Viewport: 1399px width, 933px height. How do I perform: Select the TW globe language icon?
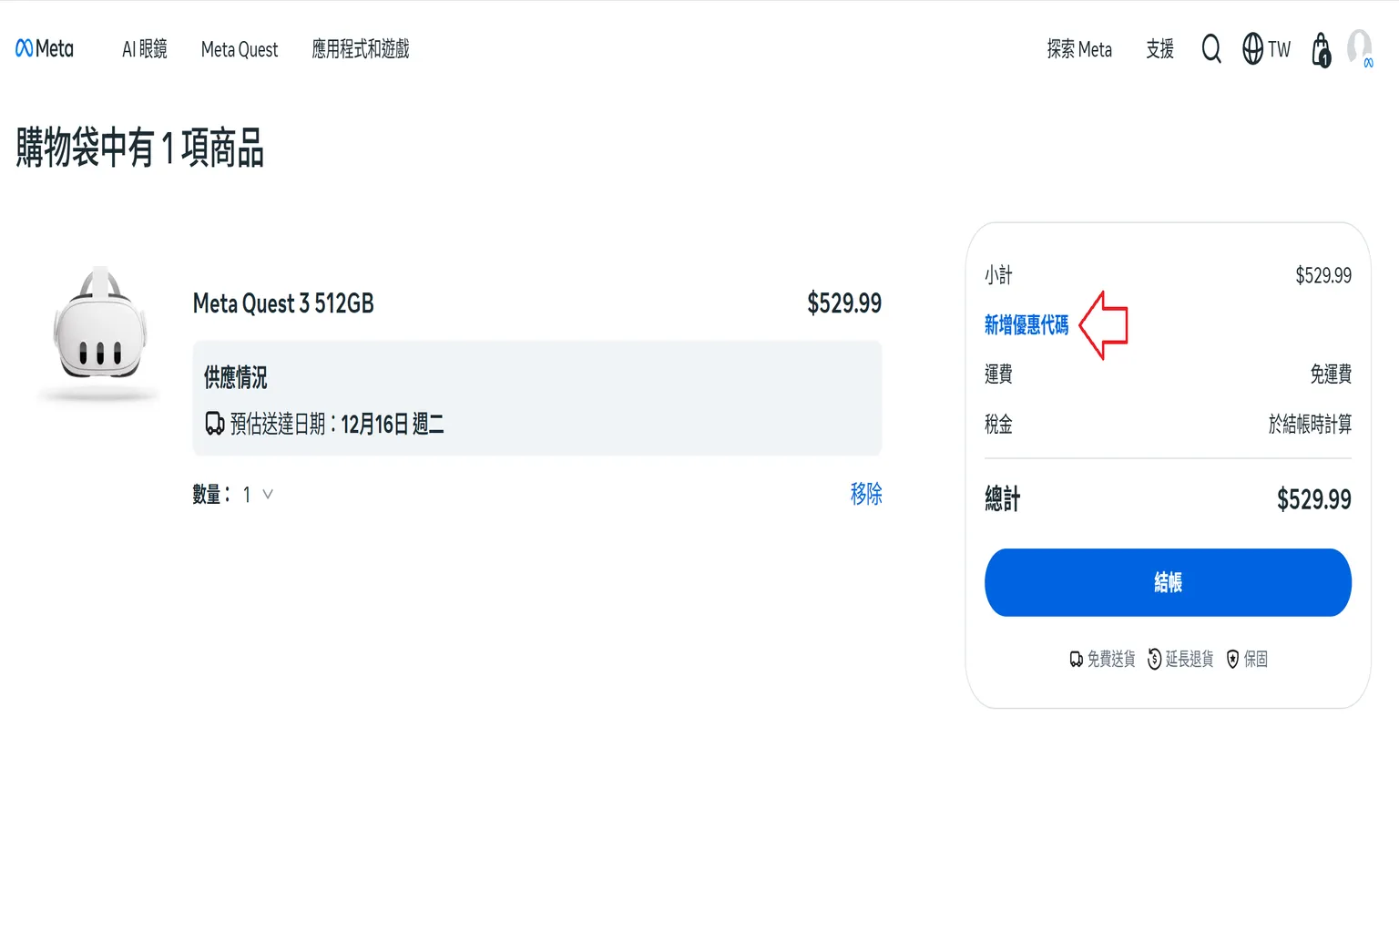point(1265,49)
